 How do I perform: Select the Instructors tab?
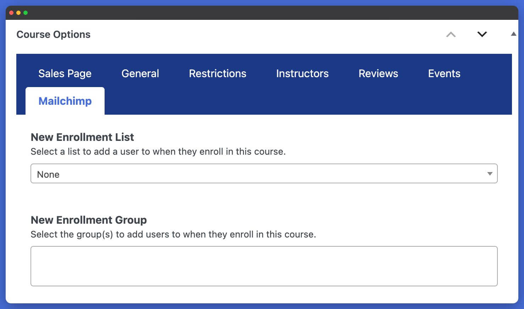[302, 73]
